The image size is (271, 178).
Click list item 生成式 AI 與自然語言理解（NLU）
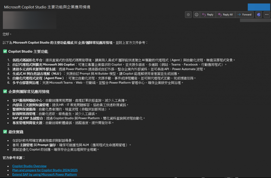coord(96,74)
